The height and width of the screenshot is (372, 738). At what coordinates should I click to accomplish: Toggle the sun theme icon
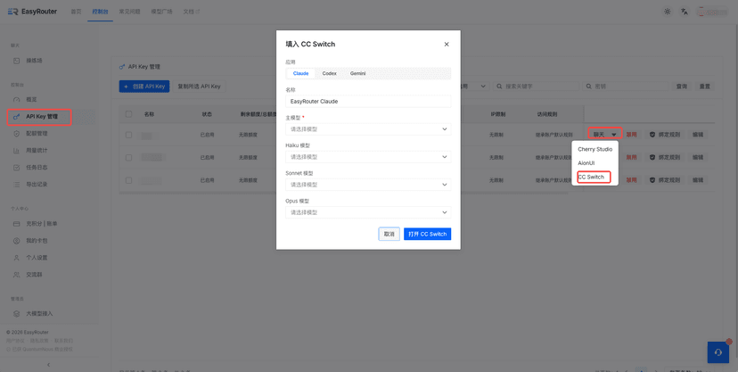667,12
